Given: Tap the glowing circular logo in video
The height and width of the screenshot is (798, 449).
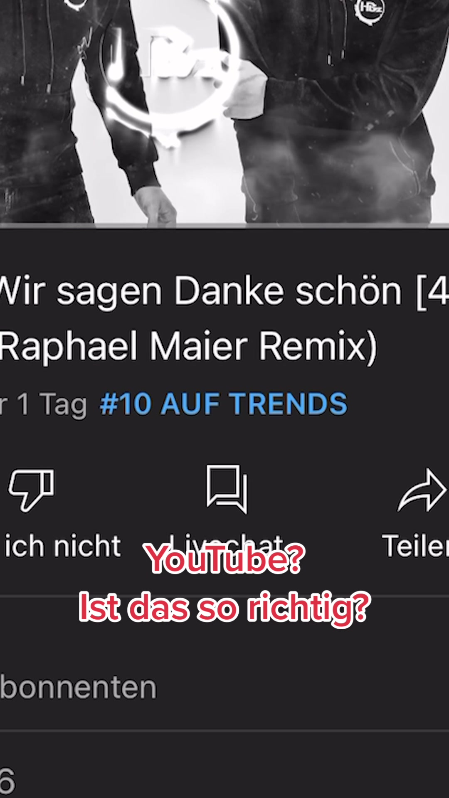Looking at the screenshot, I should (x=168, y=71).
